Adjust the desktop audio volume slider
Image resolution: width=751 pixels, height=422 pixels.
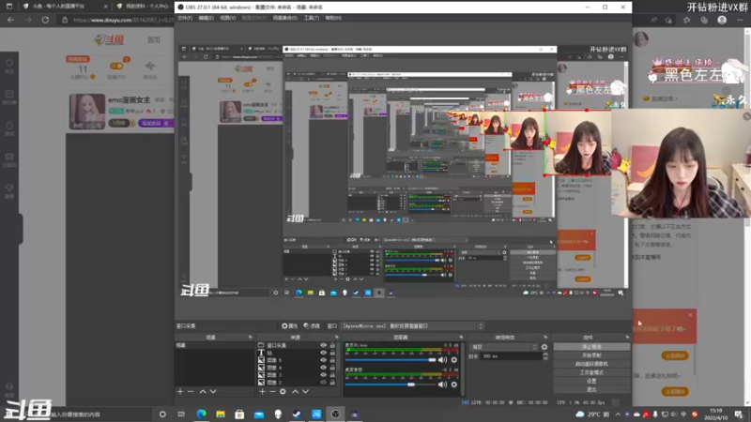(391, 384)
